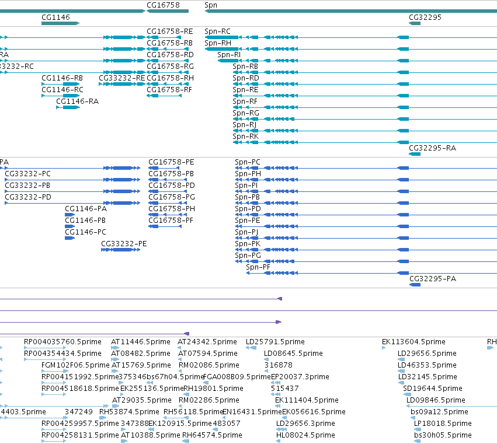Viewport: 497px width, 444px height.
Task: Select transcript CG16758-RD
Action: pos(168,61)
